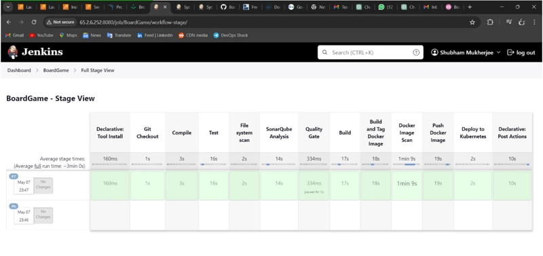
Task: Bookmark this page with the star icon
Action: (x=472, y=22)
